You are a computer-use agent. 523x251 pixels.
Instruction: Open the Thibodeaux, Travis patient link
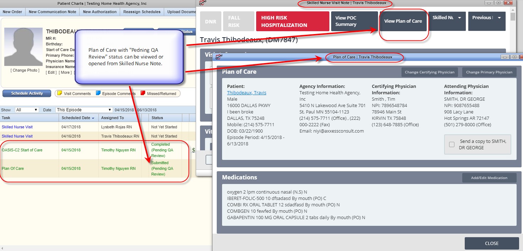[x=247, y=93]
